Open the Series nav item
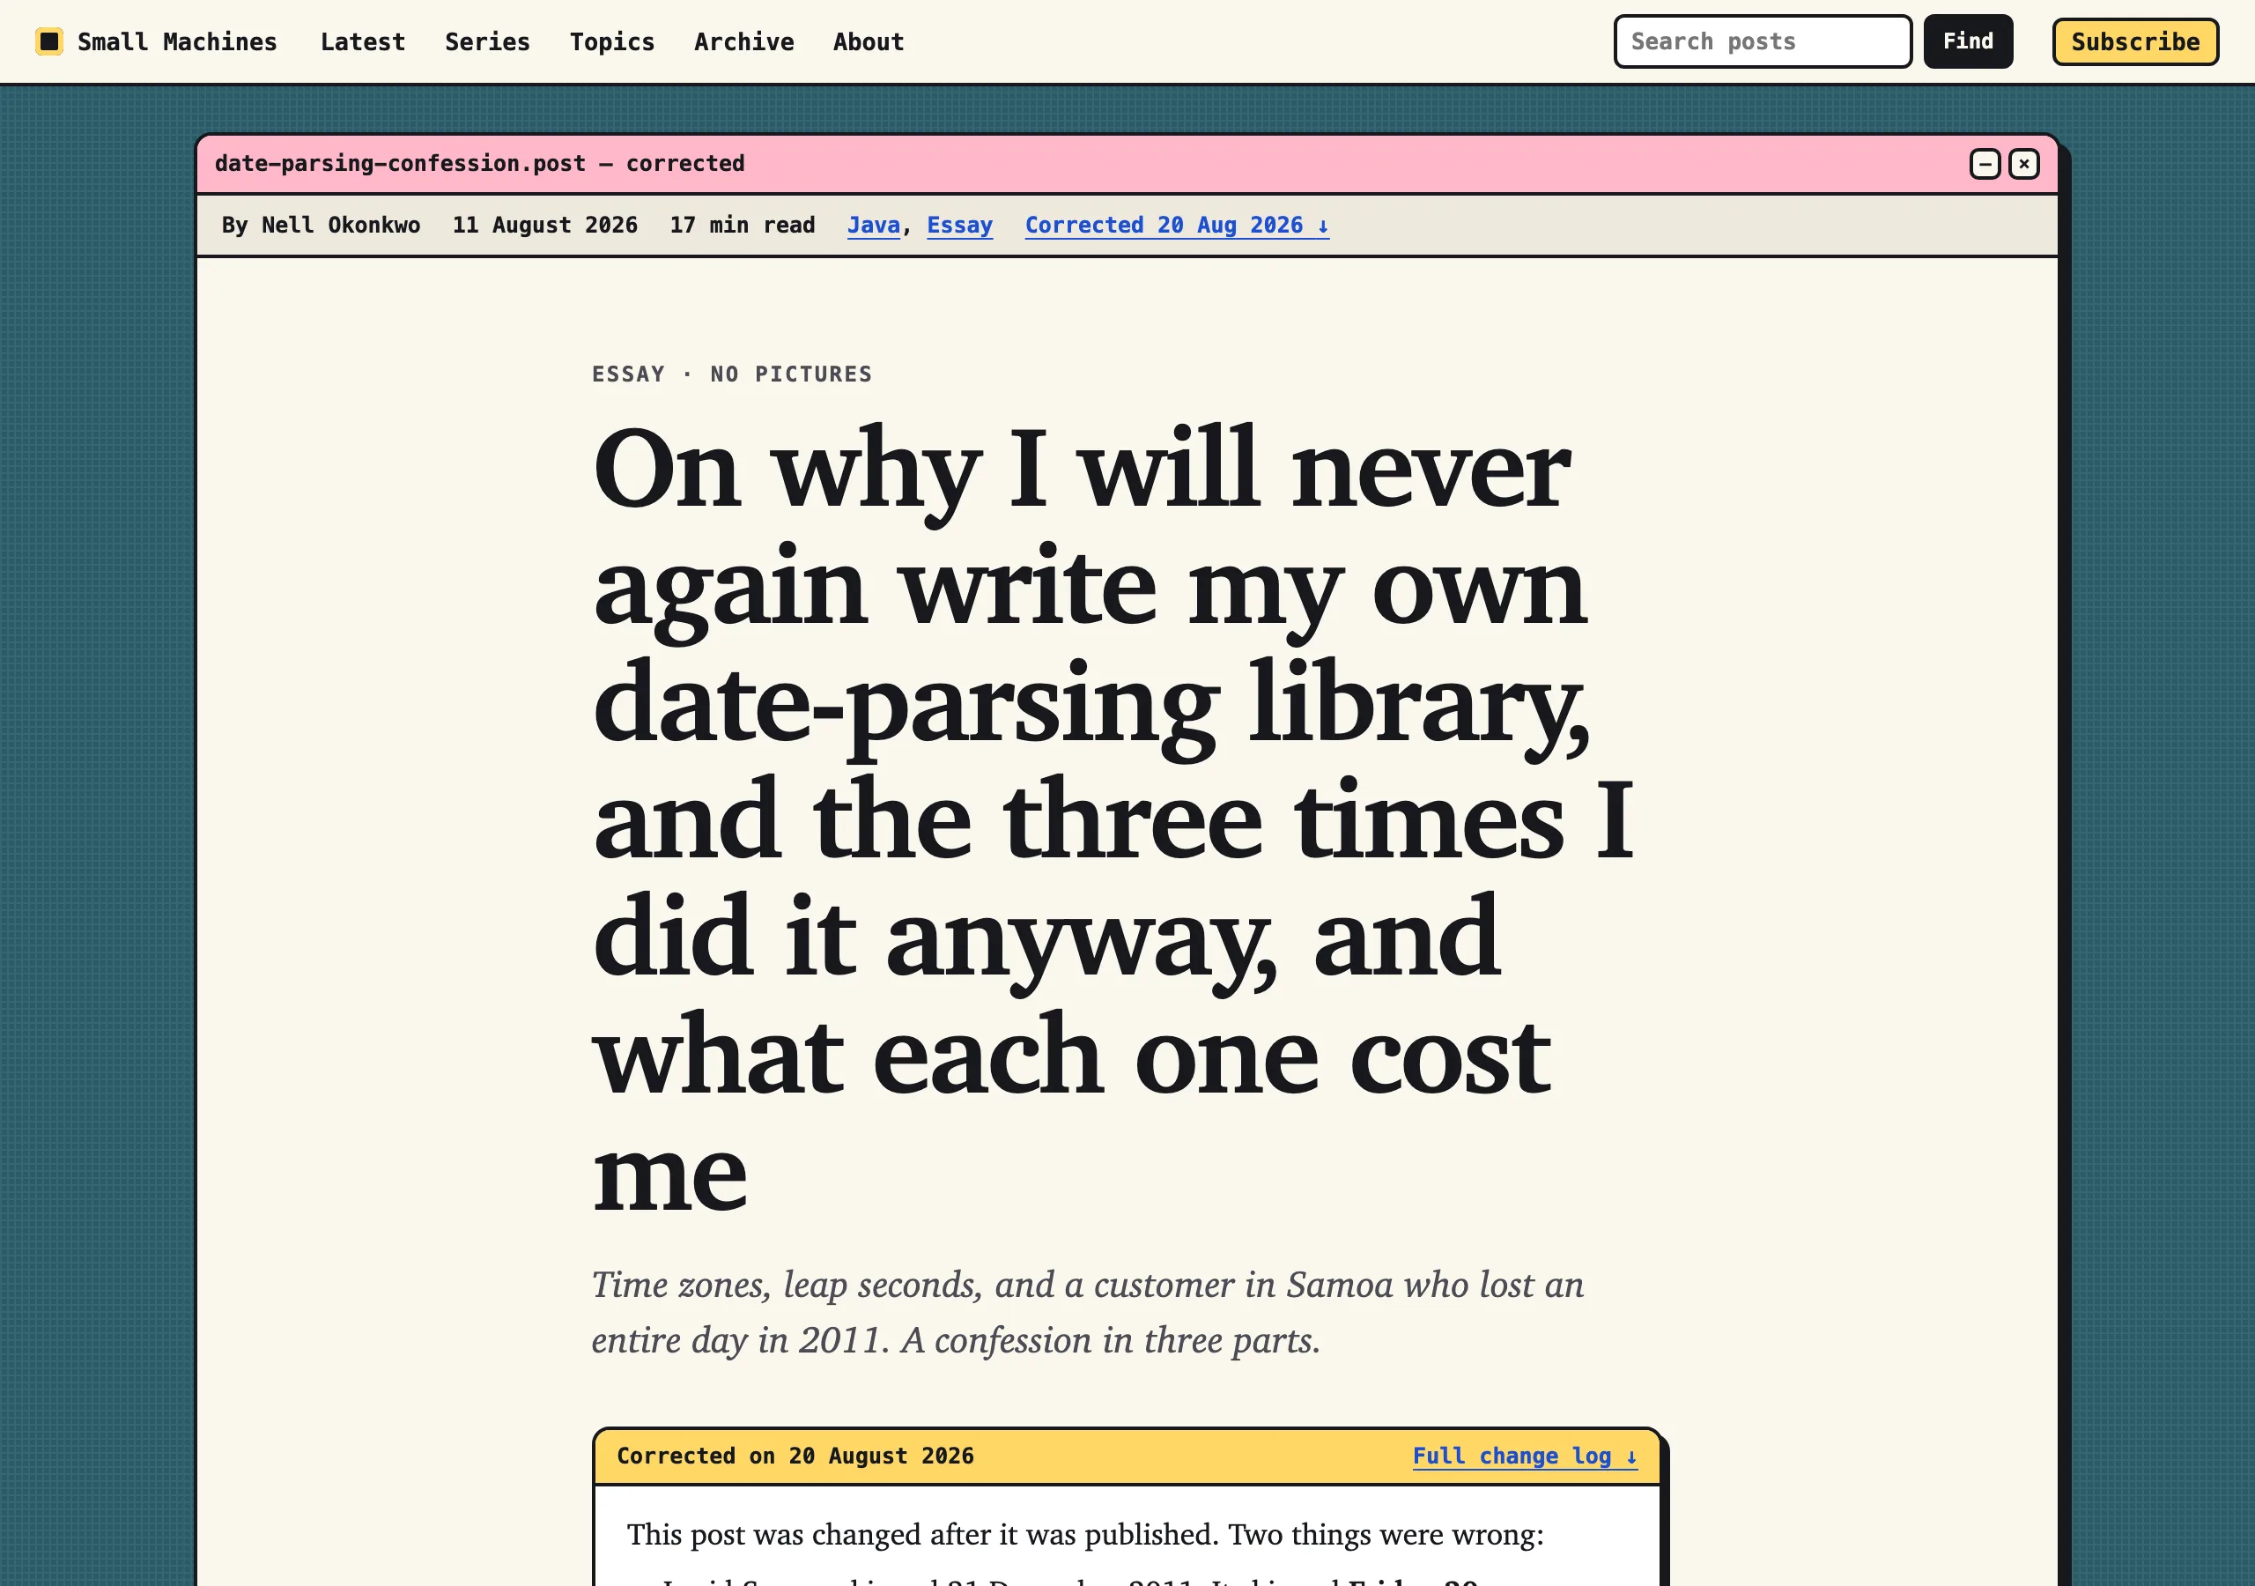 [487, 41]
